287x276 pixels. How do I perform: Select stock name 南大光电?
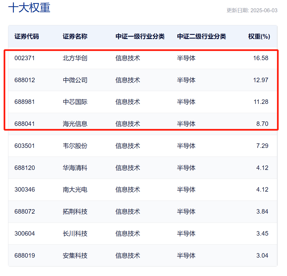click(x=75, y=190)
